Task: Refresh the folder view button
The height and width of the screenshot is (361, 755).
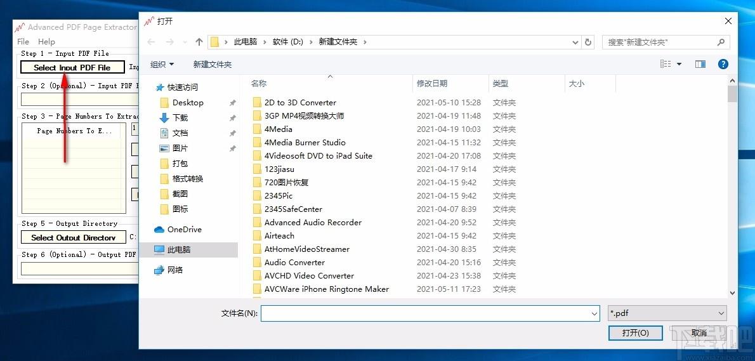Action: [x=588, y=42]
